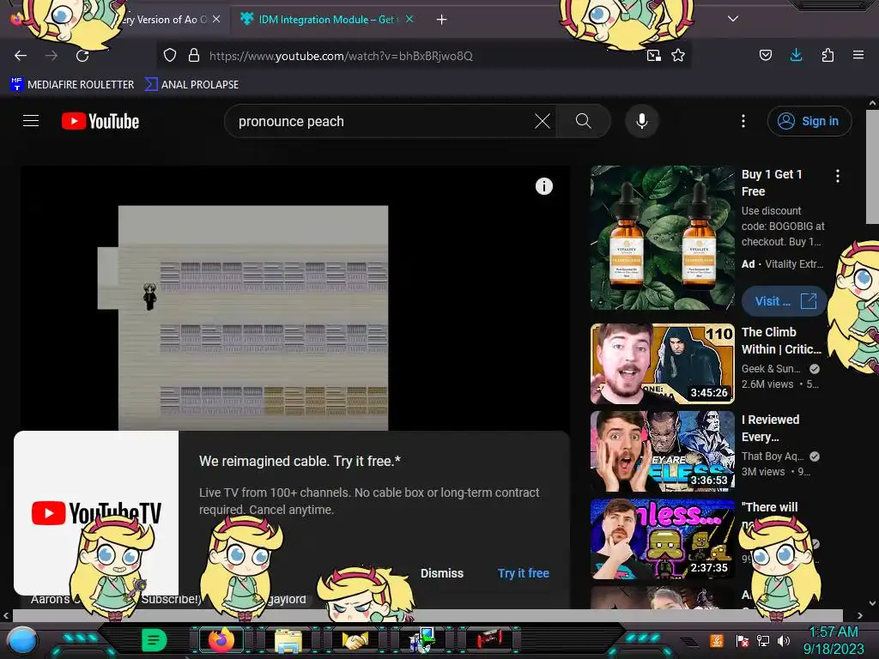Viewport: 879px width, 659px height.
Task: Open the second bookmarks toolbar item
Action: (191, 85)
